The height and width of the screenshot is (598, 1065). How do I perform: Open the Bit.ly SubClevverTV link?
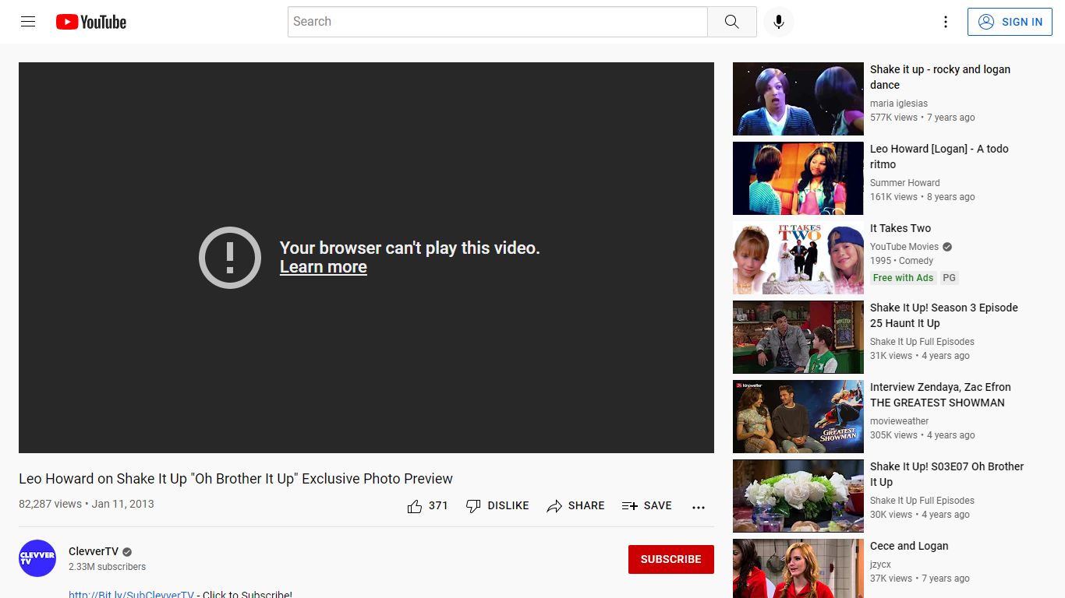131,593
